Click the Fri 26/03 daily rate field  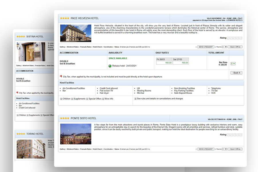coord(164,63)
